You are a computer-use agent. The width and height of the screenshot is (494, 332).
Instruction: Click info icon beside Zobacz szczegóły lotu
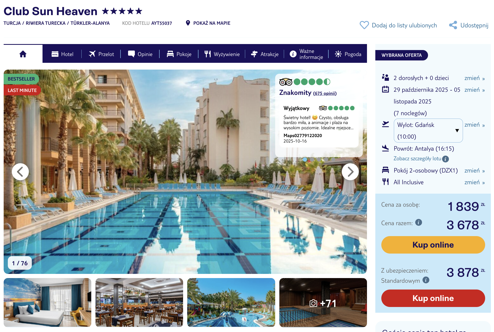tap(445, 159)
